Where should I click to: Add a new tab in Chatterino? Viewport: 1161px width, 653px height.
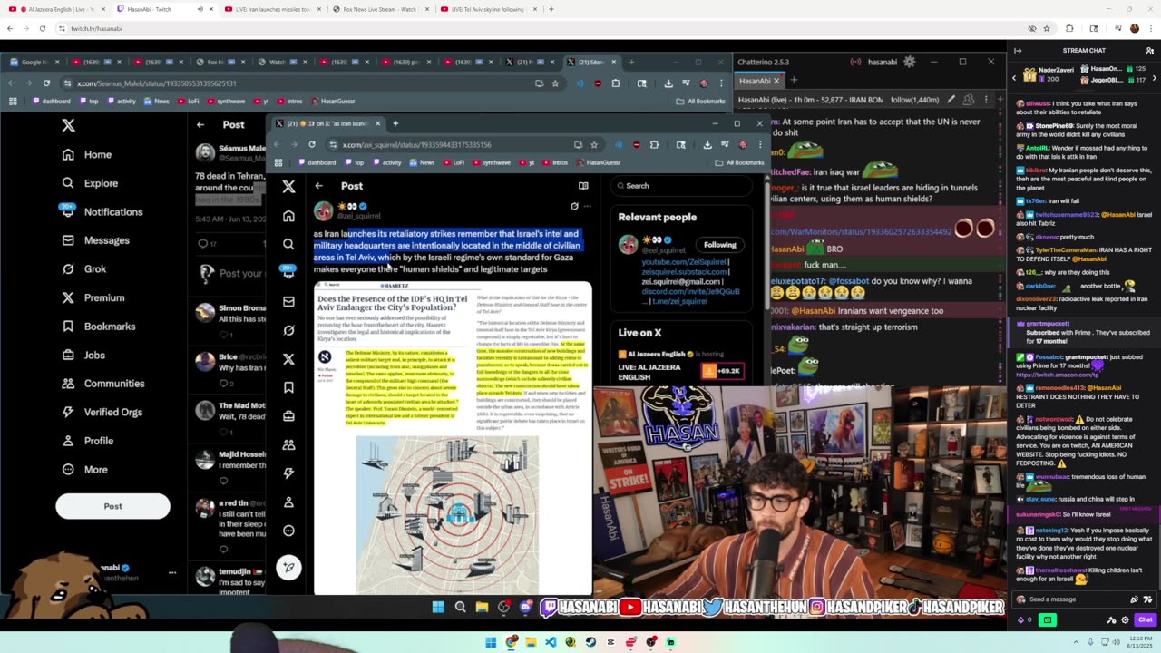tap(793, 81)
